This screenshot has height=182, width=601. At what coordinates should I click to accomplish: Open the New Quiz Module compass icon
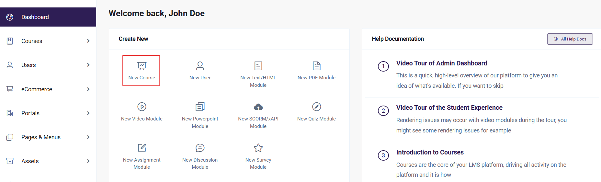point(317,107)
